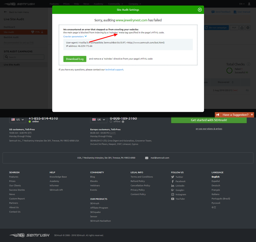Open the technical support link

[114, 70]
